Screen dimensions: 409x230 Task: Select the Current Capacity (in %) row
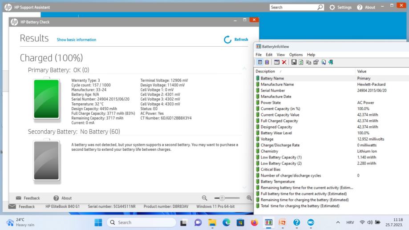[x=332, y=109]
